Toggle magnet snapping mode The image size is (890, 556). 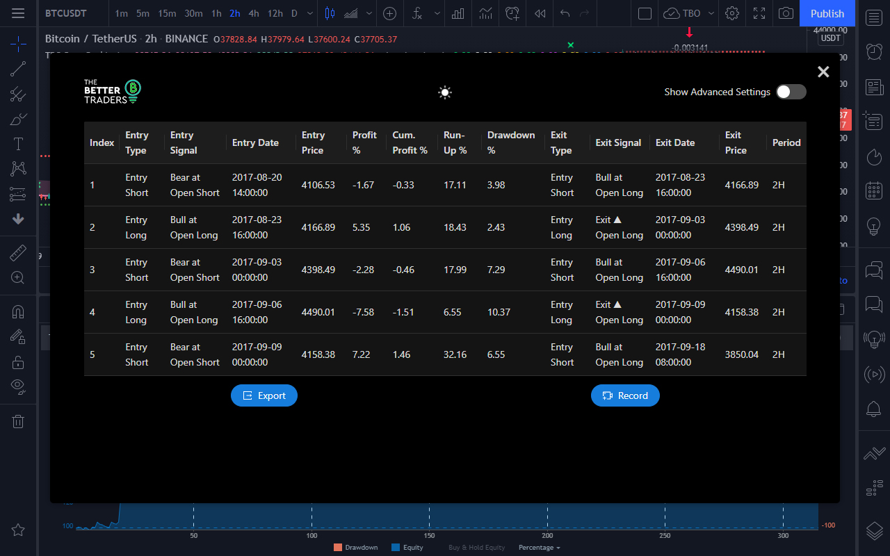(18, 311)
